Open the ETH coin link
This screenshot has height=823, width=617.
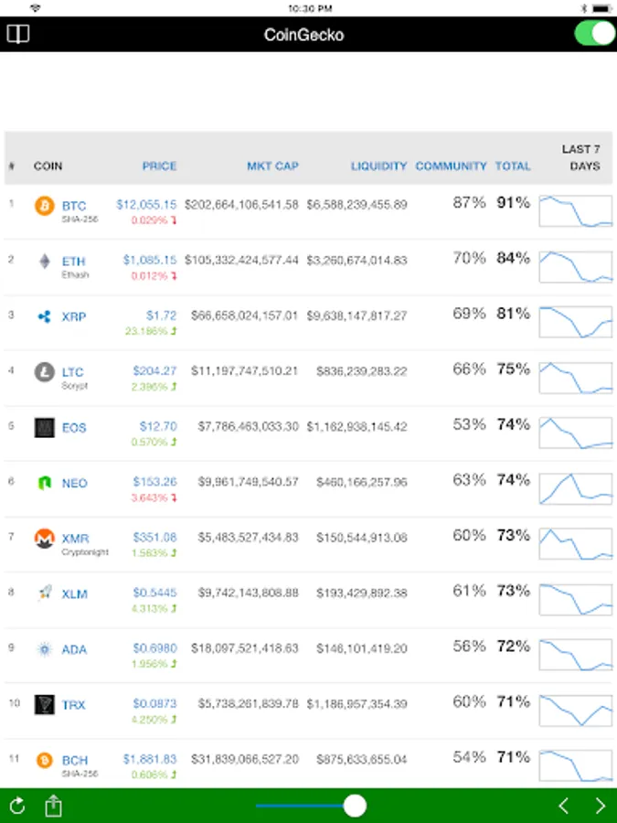coord(73,262)
